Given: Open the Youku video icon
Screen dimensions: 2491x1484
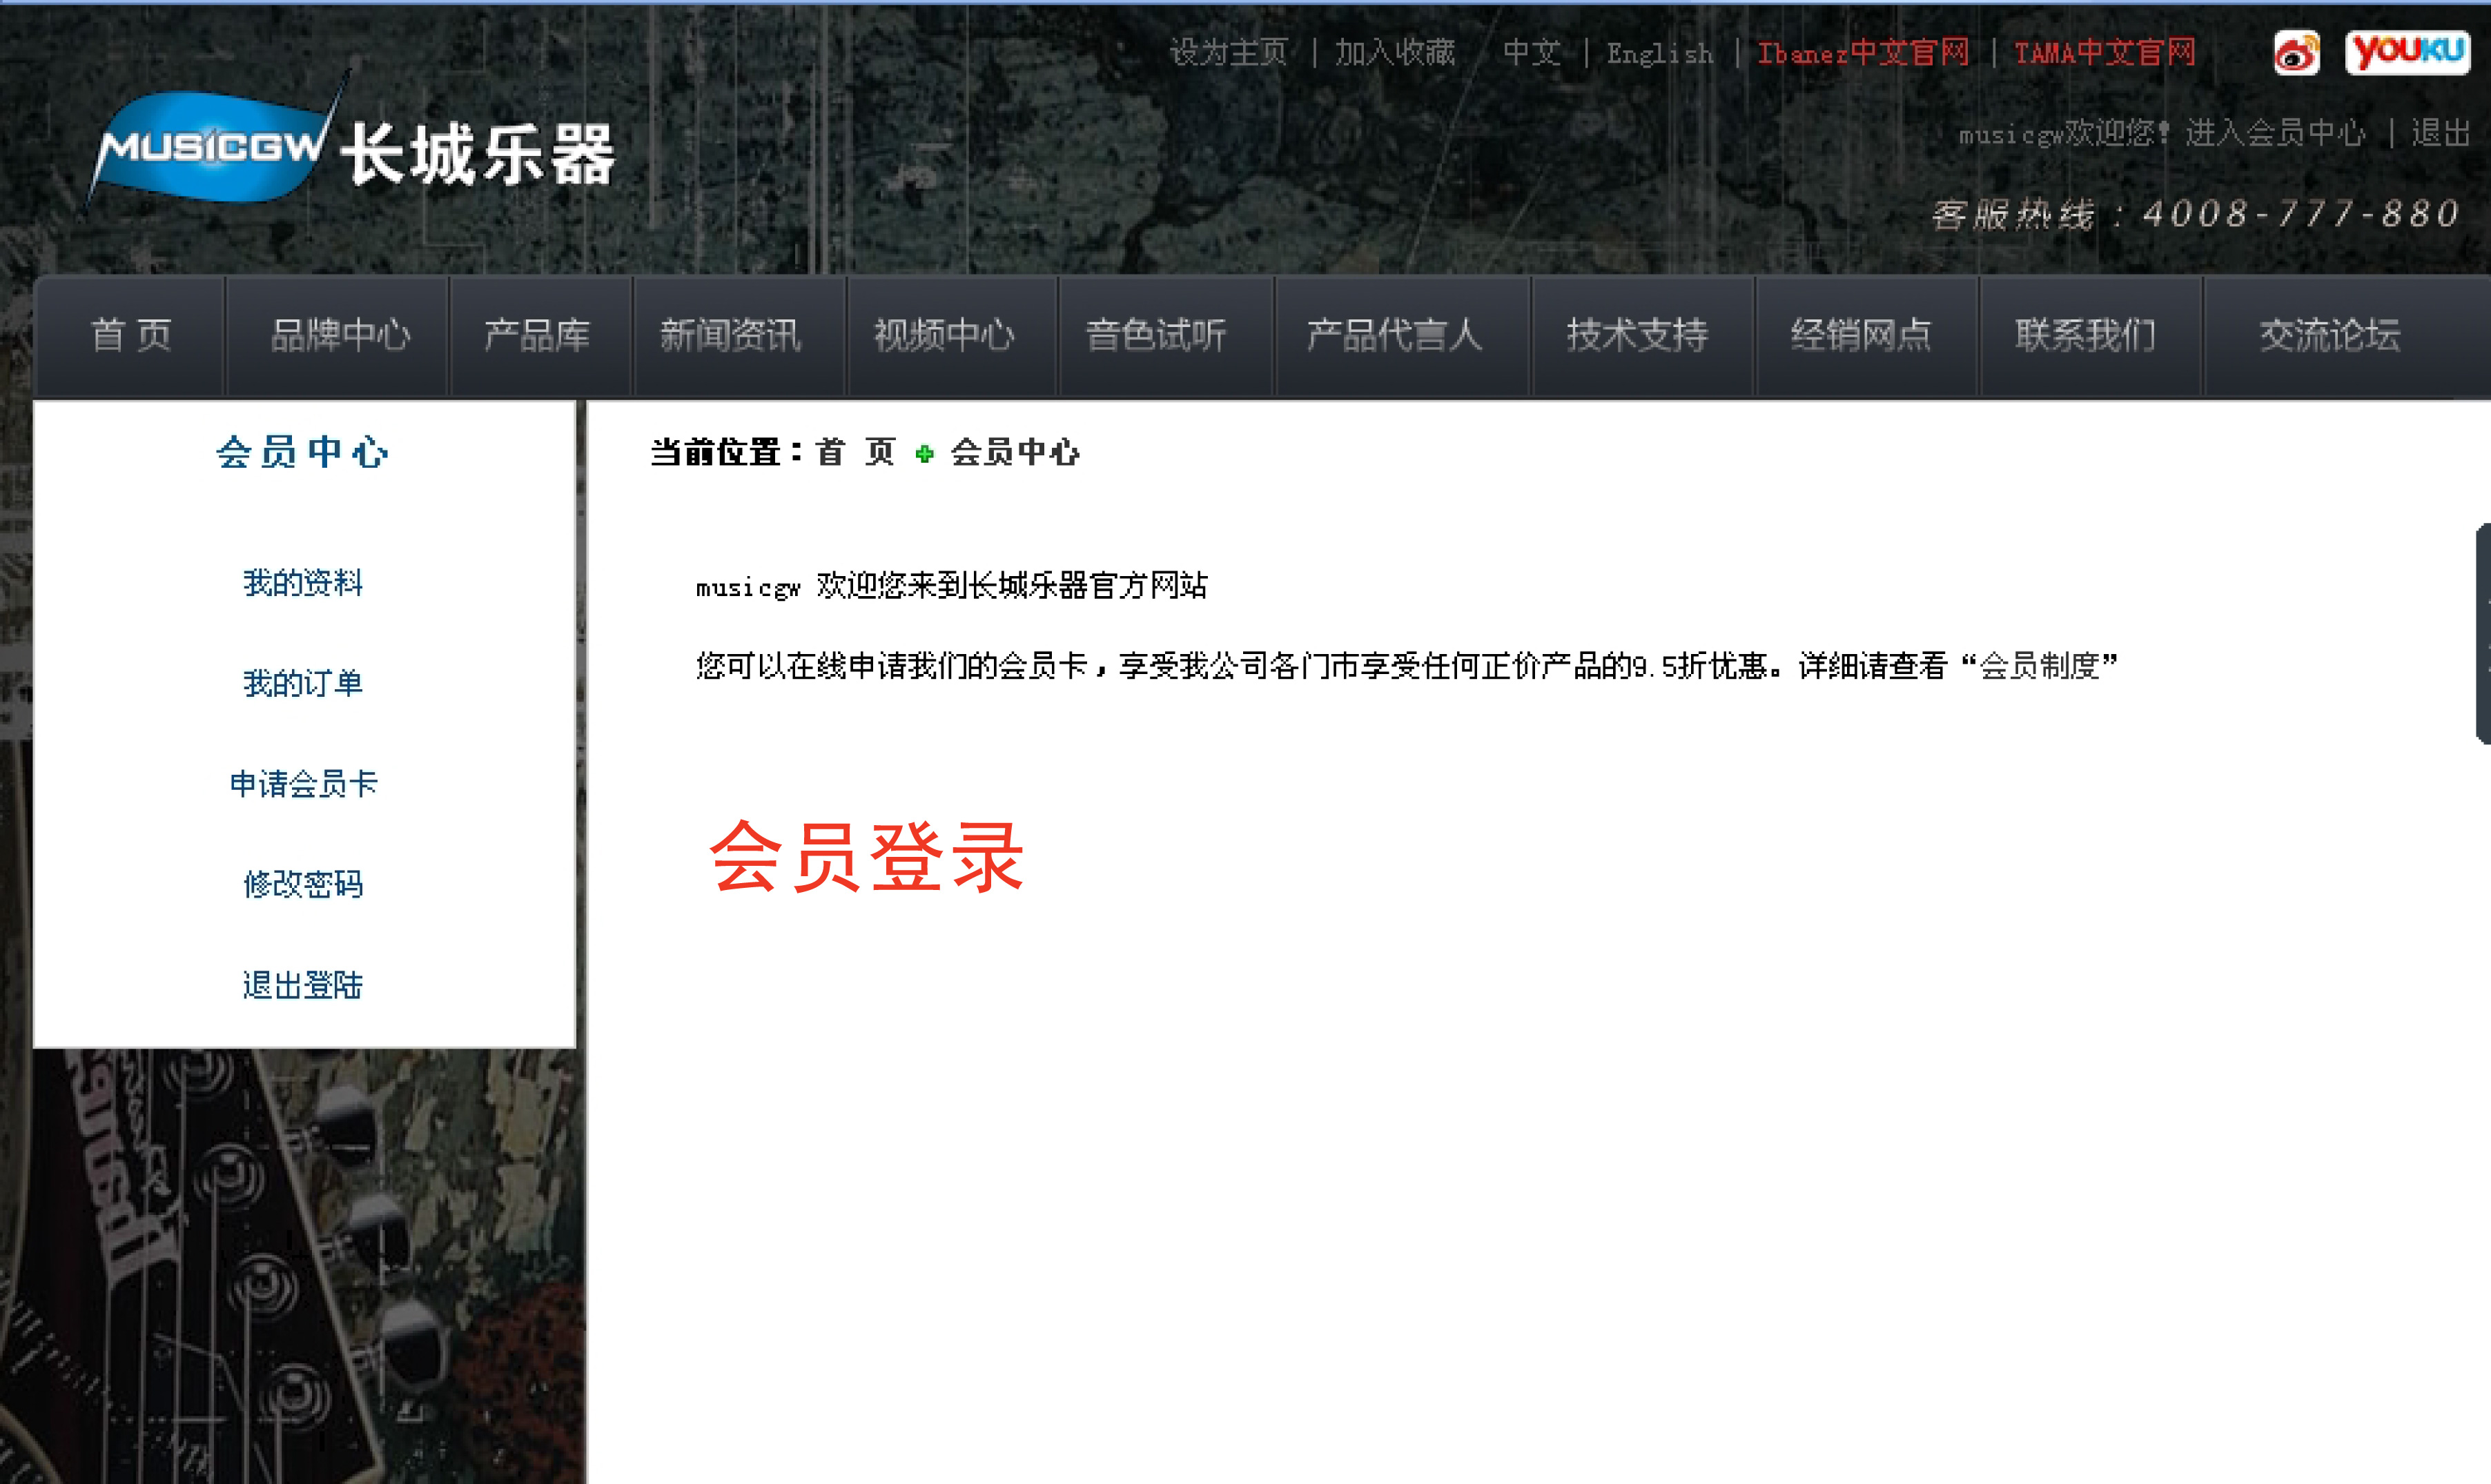Looking at the screenshot, I should click(x=2407, y=52).
